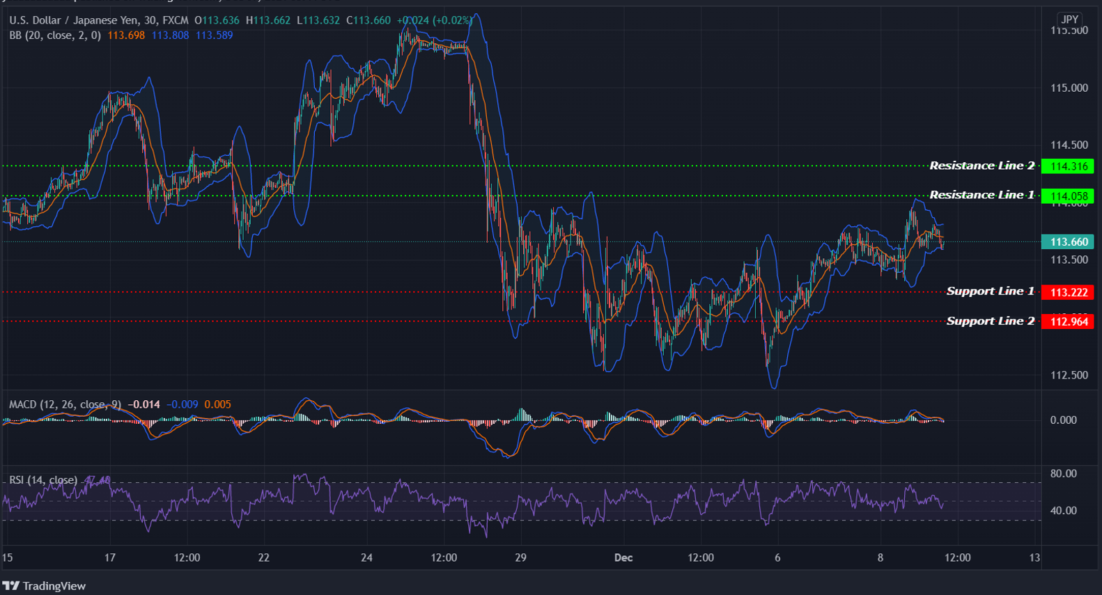
Task: Click the 8 date label on time axis
Action: pyautogui.click(x=880, y=558)
